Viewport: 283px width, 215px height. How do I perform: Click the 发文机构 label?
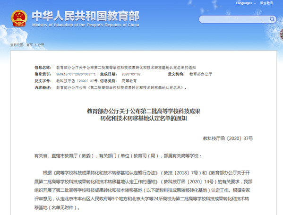(176, 74)
